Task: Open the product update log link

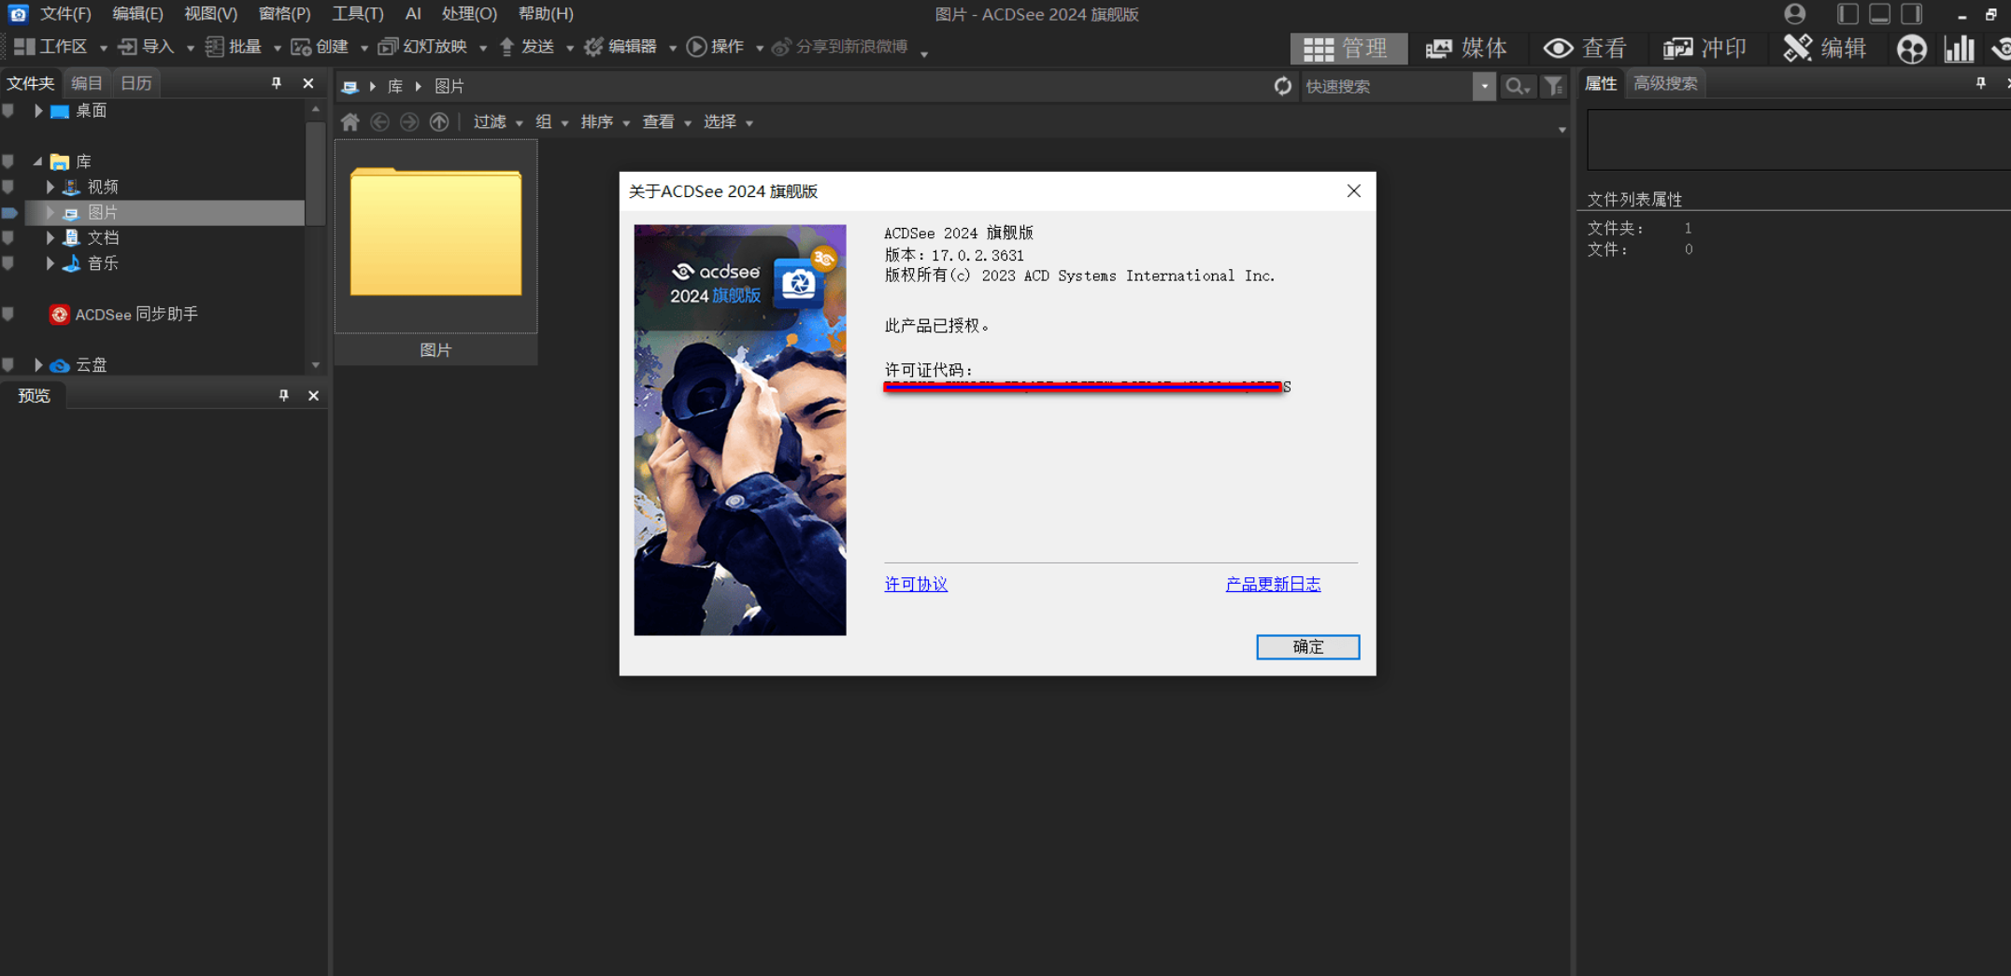Action: pyautogui.click(x=1273, y=584)
